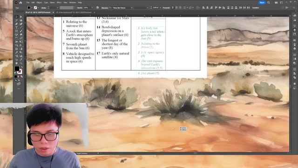
Task: Select the Rectangle tool
Action: click(x=17, y=31)
